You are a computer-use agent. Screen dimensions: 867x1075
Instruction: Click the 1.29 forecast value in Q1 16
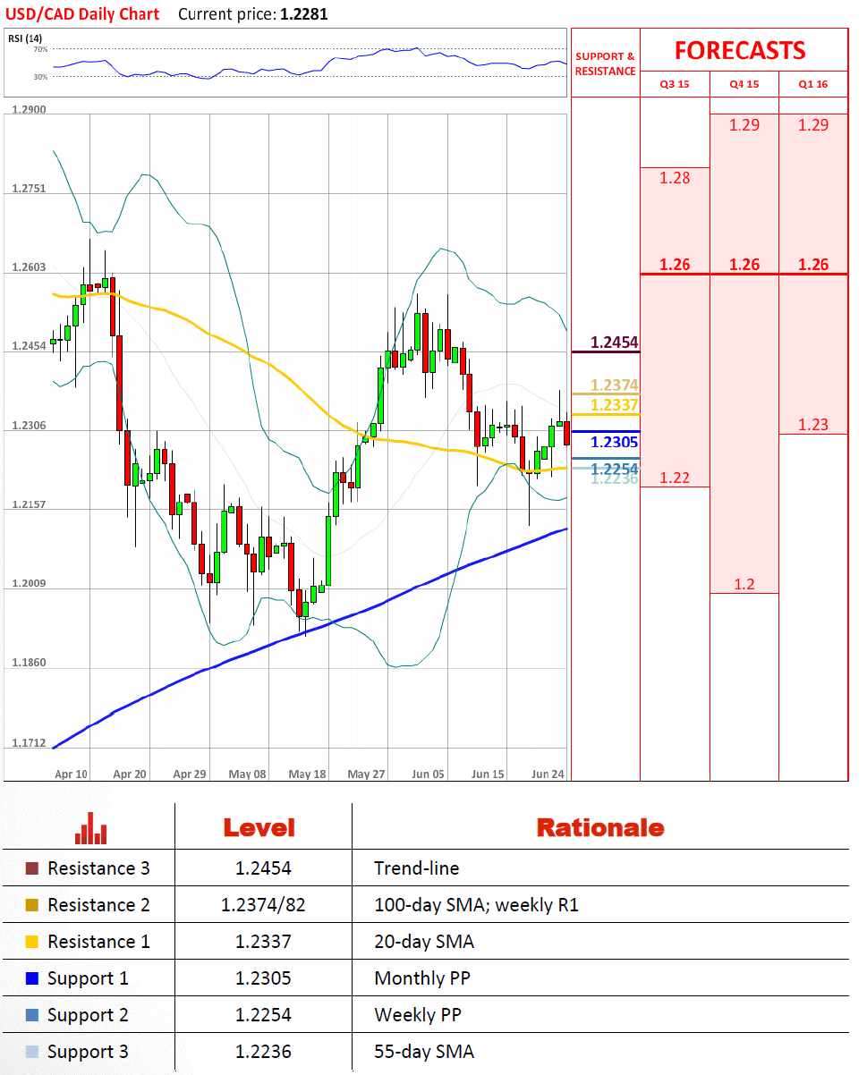coord(813,125)
